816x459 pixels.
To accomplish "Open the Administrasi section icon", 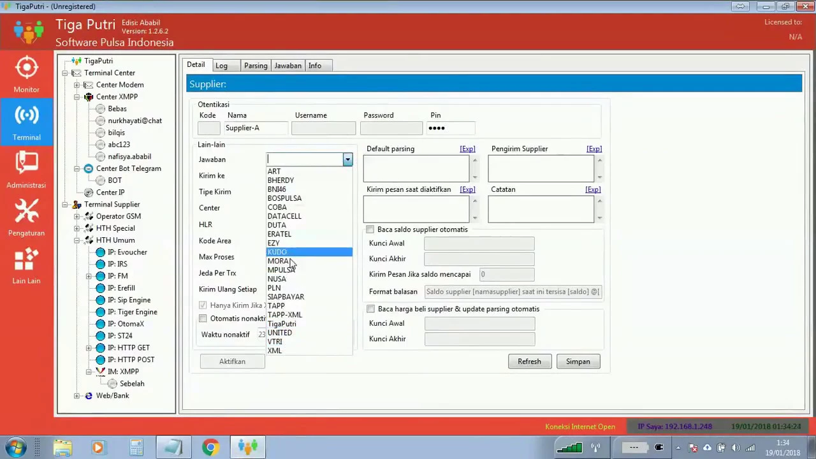I will [26, 163].
